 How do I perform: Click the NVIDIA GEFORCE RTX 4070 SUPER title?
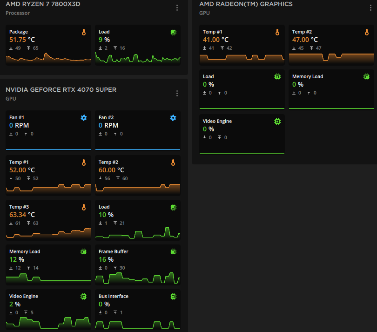coord(61,90)
